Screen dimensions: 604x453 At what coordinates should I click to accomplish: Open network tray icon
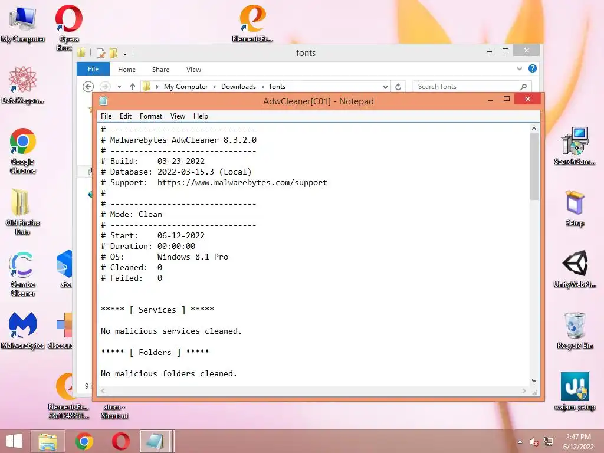click(548, 442)
